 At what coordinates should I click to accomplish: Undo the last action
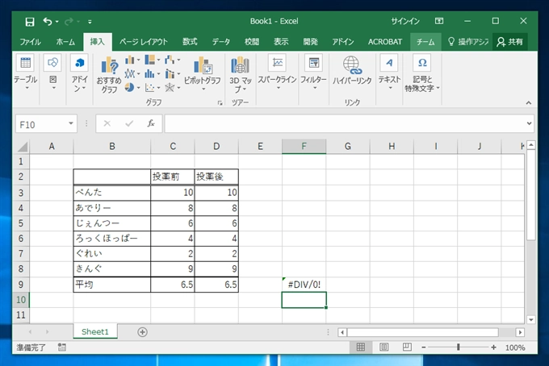point(48,22)
